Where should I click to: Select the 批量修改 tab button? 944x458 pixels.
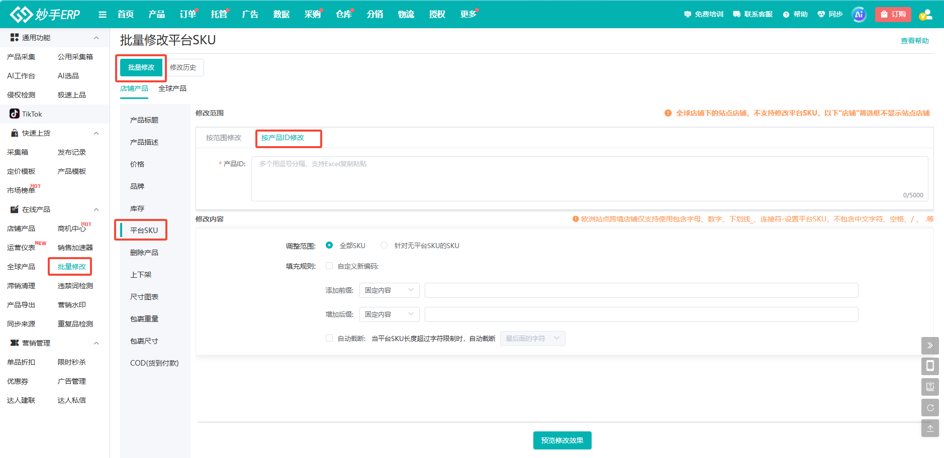click(x=141, y=67)
